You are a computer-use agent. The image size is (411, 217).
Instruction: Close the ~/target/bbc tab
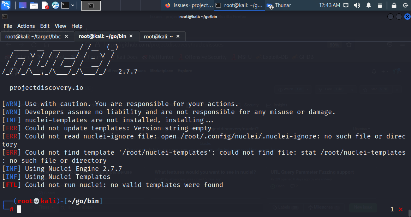point(67,36)
